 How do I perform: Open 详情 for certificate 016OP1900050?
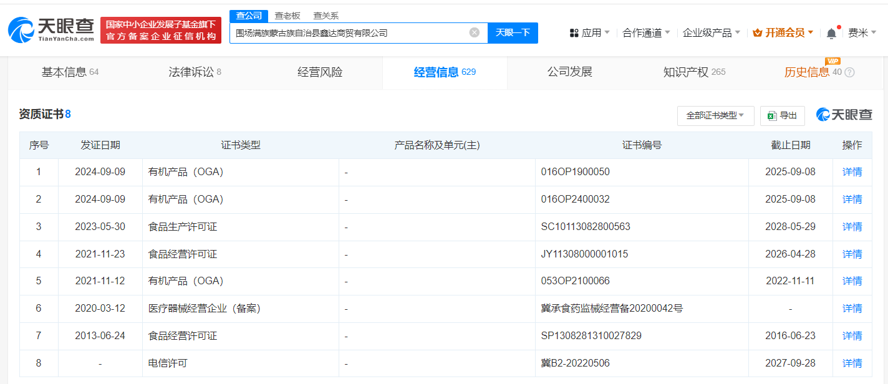[x=852, y=172]
